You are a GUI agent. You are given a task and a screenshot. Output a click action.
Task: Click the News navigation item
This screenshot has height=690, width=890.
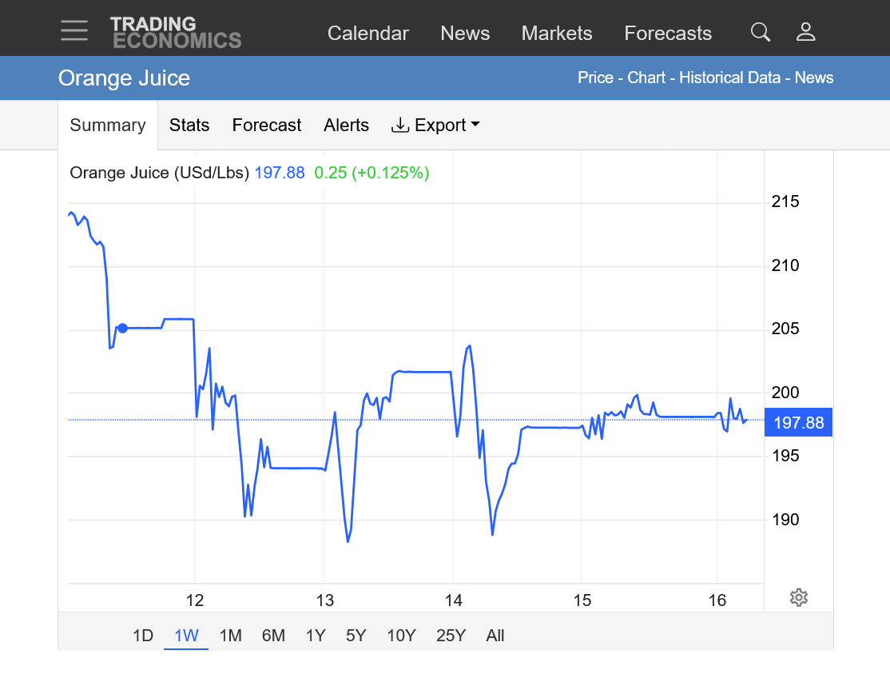click(x=465, y=34)
